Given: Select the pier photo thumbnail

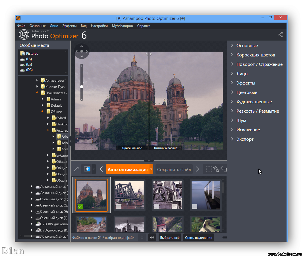Looking at the screenshot, I should click(206, 195).
